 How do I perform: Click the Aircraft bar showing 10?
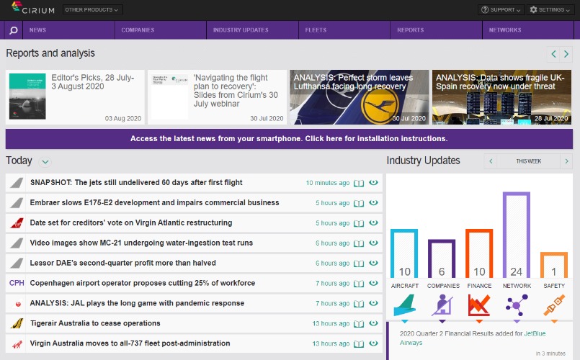(404, 253)
